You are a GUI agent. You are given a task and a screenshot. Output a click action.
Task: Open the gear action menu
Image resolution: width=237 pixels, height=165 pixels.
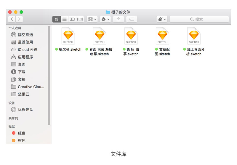tap(105, 19)
